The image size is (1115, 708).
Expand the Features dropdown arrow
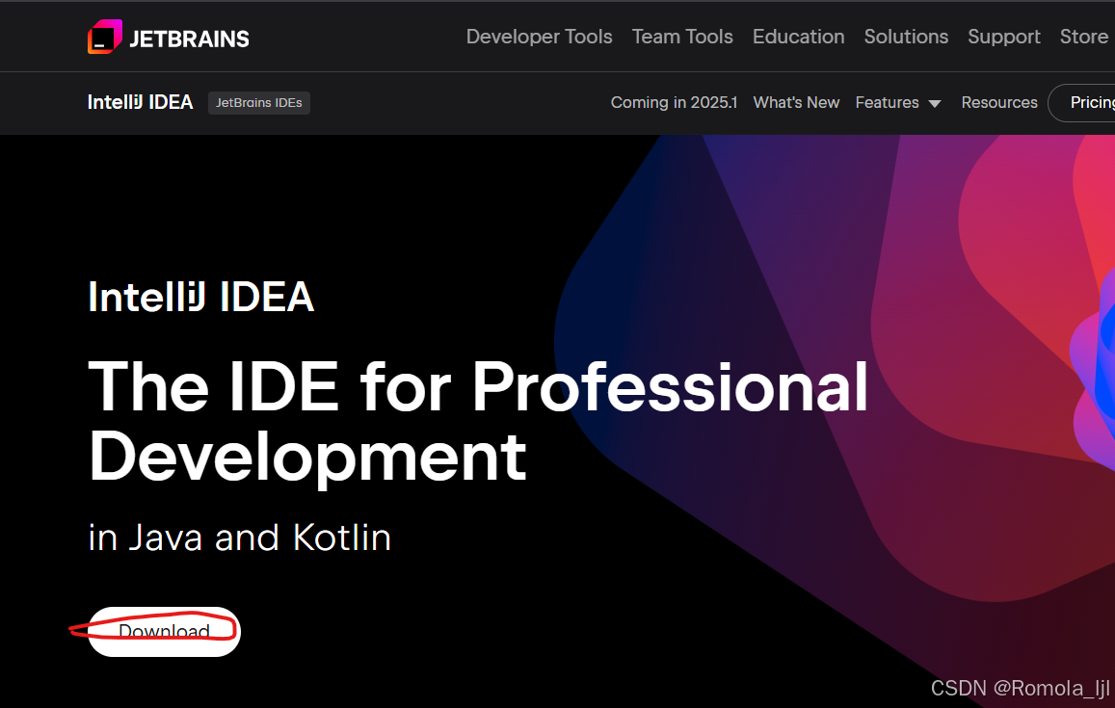(x=935, y=104)
